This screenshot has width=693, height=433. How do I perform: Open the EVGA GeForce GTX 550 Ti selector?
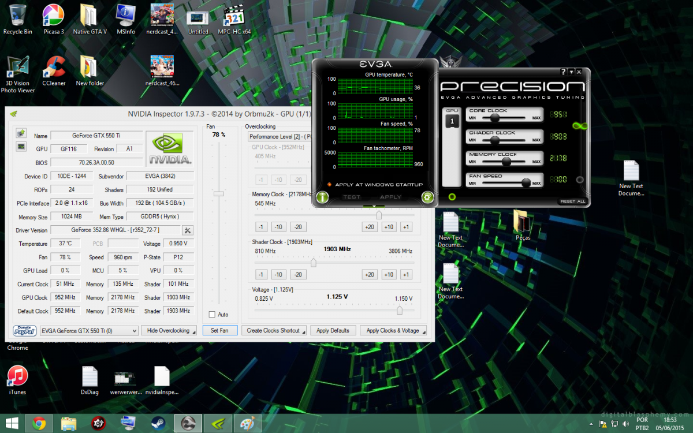point(89,331)
